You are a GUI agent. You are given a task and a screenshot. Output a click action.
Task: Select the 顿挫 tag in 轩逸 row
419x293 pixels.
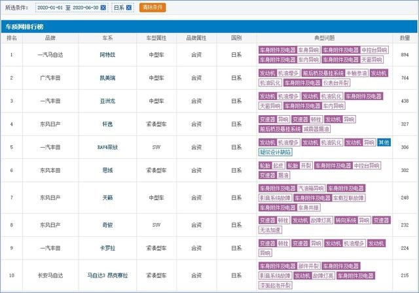coord(316,119)
